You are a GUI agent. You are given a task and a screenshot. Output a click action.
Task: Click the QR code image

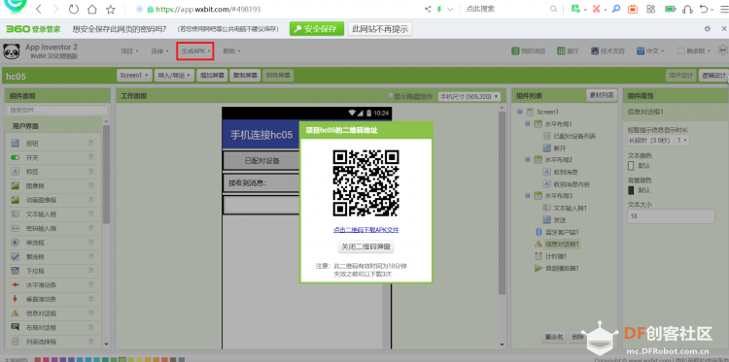click(x=365, y=182)
